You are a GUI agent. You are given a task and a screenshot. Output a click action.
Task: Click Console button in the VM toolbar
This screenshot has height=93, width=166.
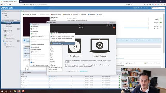pos(26,14)
